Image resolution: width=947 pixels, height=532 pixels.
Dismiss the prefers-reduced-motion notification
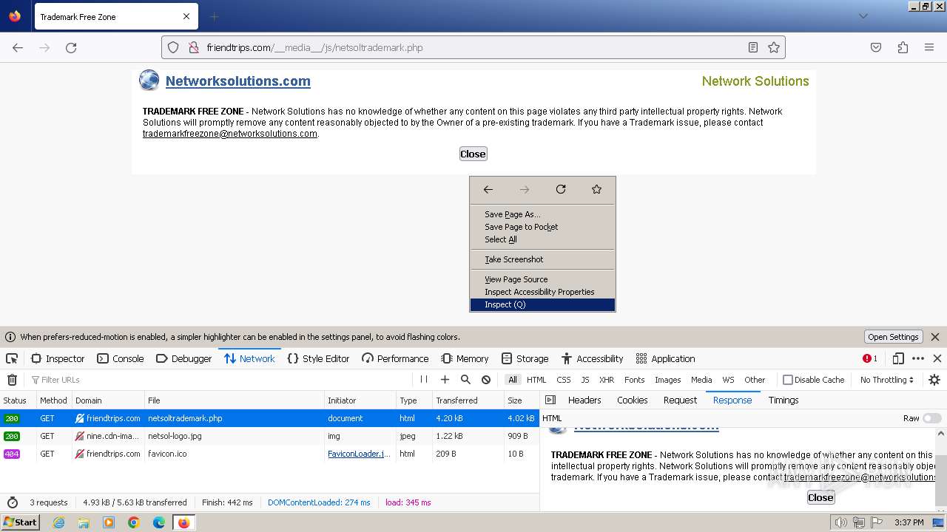coord(935,337)
